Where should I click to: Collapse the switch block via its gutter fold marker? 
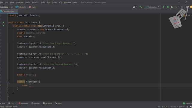(x=7, y=82)
